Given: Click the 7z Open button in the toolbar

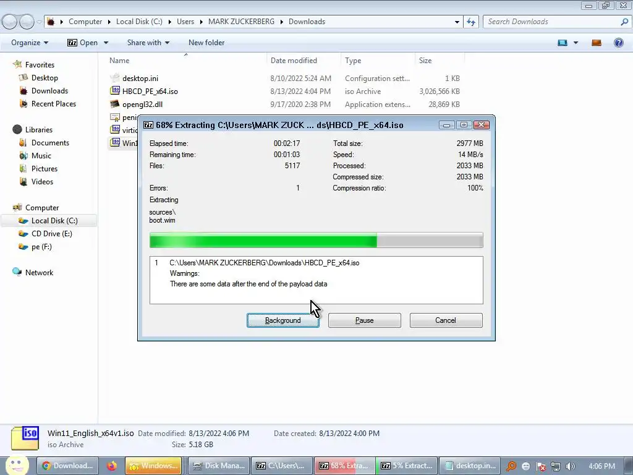Looking at the screenshot, I should click(x=83, y=43).
